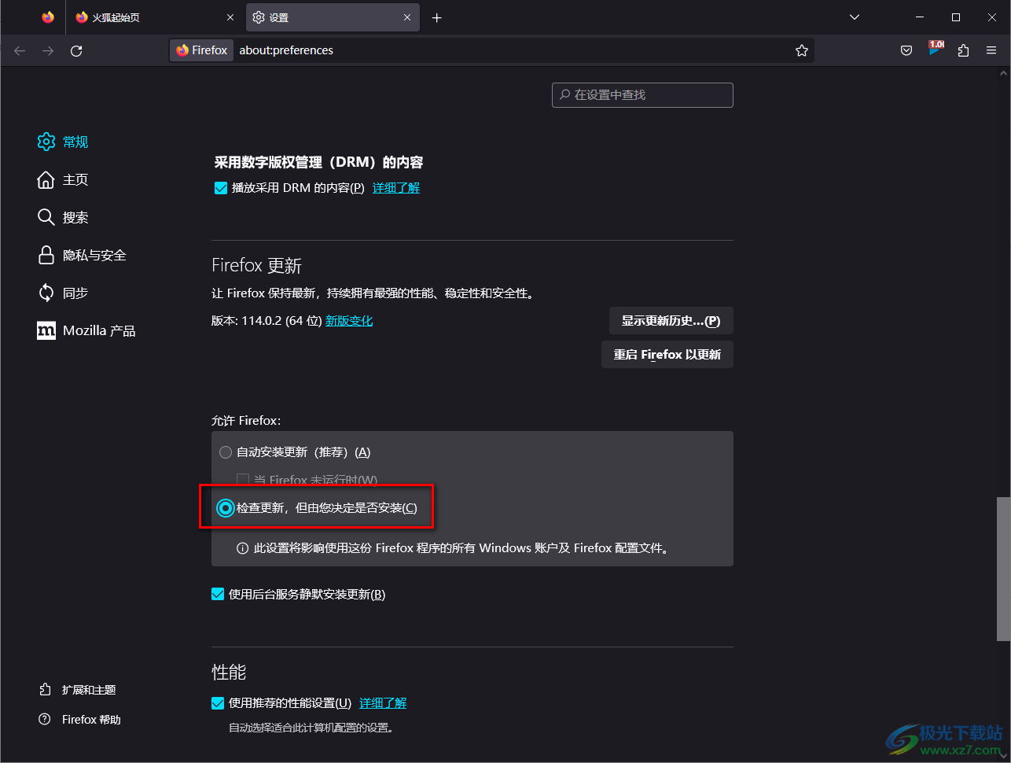The image size is (1011, 763).
Task: Click 详细了解 link next to performance settings
Action: [383, 703]
